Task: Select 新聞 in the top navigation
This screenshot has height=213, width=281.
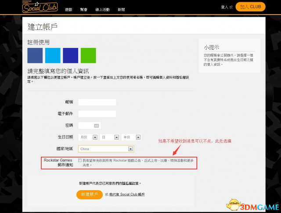Action: [122, 9]
